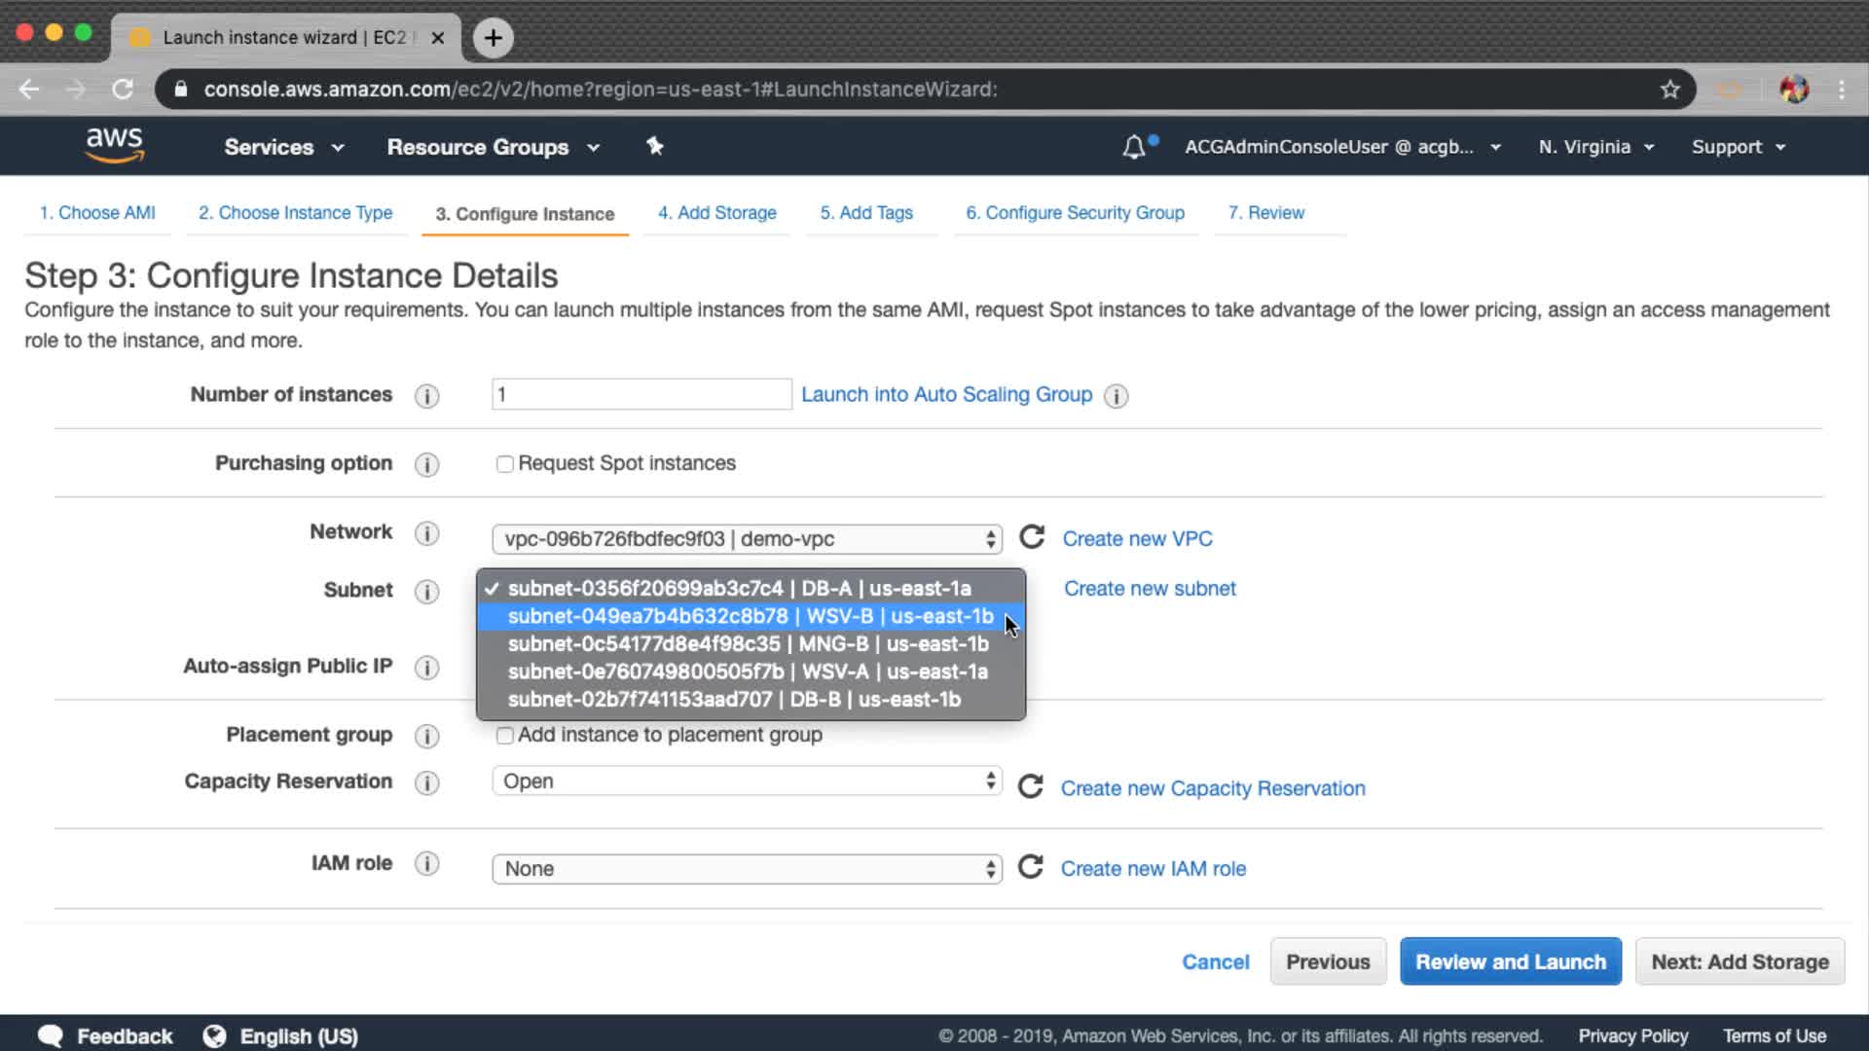The image size is (1869, 1051).
Task: Open the Network VPC dropdown
Action: coord(747,538)
